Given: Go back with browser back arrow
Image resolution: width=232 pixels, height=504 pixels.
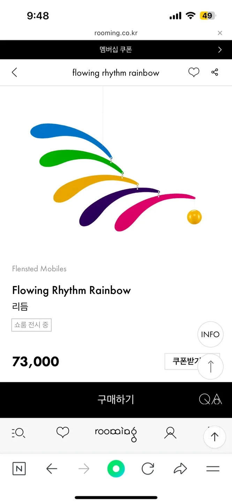Looking at the screenshot, I should pyautogui.click(x=52, y=469).
